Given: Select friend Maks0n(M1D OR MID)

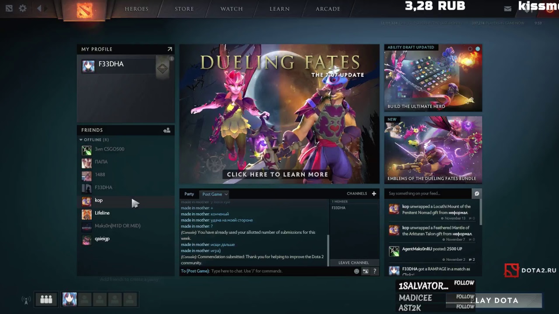Looking at the screenshot, I should [x=126, y=226].
